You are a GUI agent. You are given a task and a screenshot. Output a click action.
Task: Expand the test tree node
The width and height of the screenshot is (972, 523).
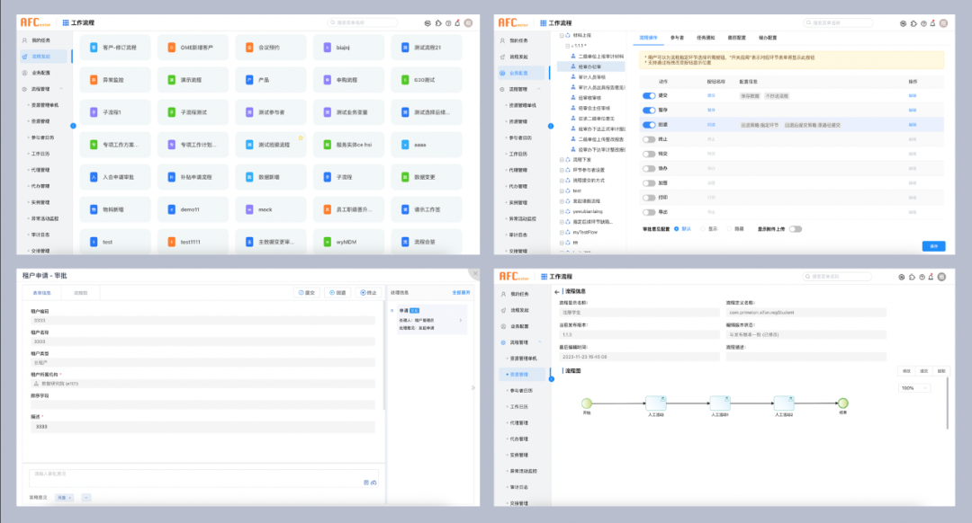[562, 191]
